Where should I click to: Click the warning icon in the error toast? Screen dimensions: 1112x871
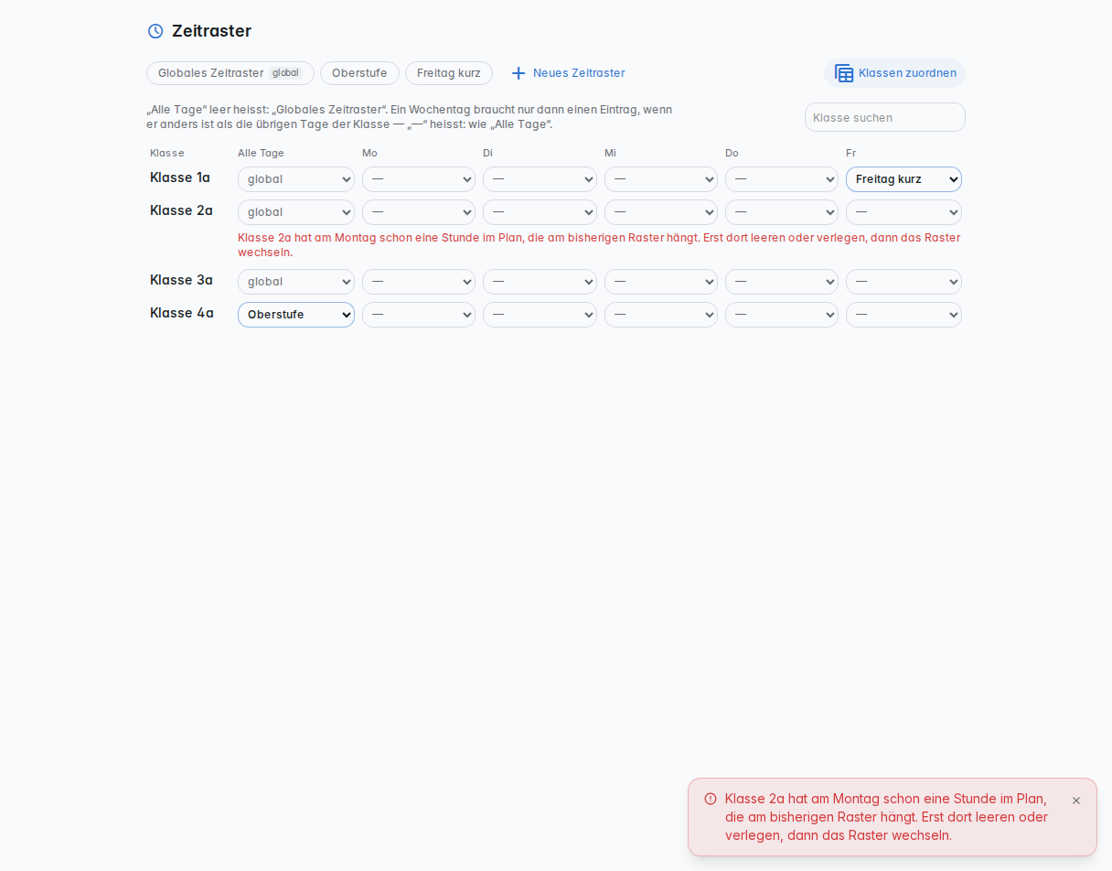pyautogui.click(x=711, y=799)
